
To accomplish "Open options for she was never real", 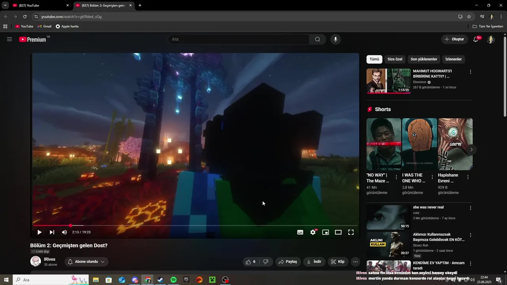I will point(471,208).
